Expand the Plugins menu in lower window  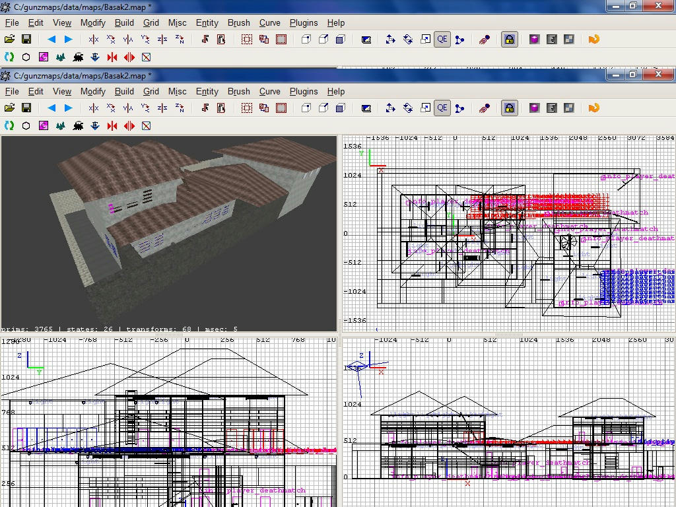click(304, 91)
